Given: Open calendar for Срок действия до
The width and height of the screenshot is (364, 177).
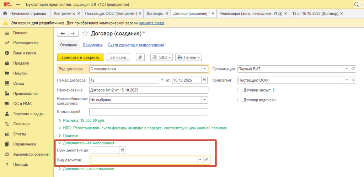Looking at the screenshot, I should tap(123, 150).
